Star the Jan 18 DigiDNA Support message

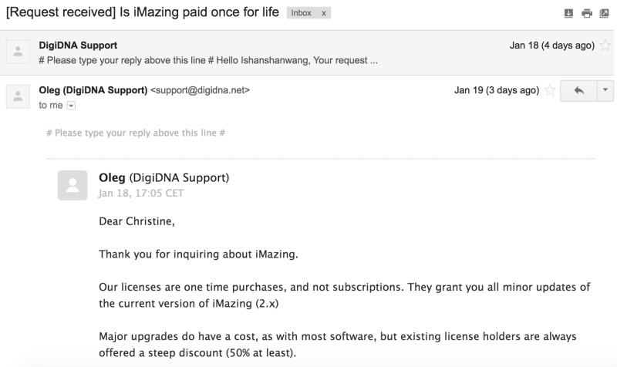coord(605,45)
